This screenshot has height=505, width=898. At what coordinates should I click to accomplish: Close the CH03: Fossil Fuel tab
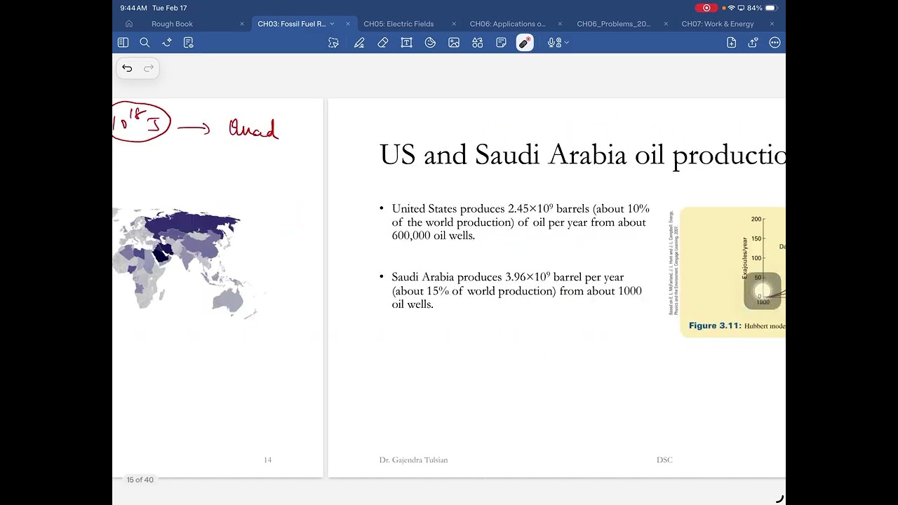click(x=348, y=24)
